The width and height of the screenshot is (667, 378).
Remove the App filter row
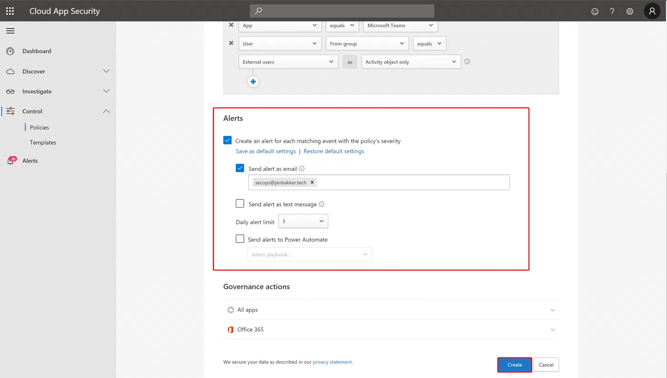231,25
